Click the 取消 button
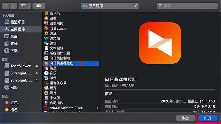 click(x=185, y=118)
